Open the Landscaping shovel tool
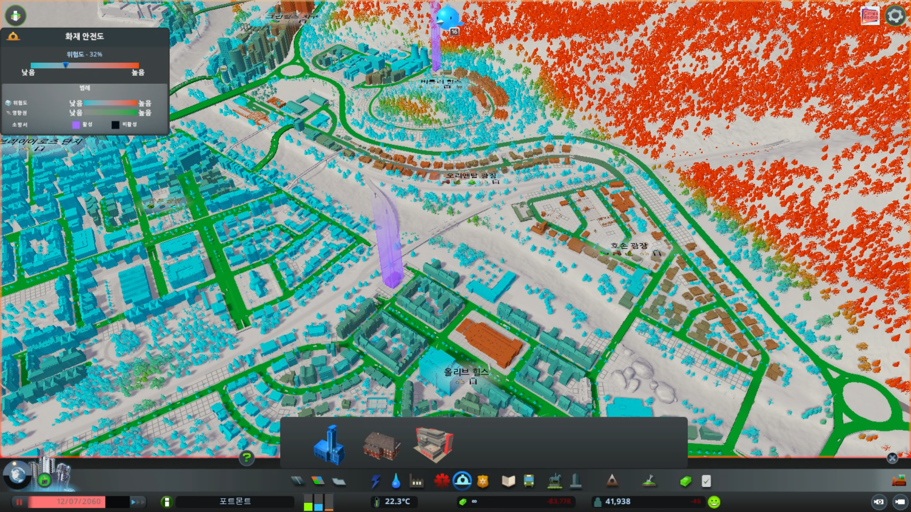 (649, 481)
